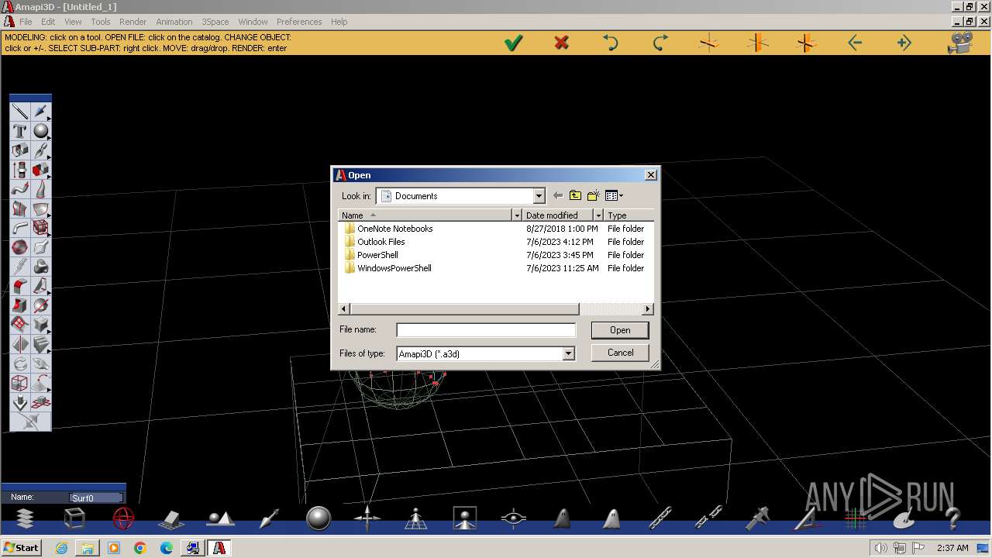The image size is (992, 558).
Task: Click the caliper measure icon at bottom
Action: [x=758, y=518]
